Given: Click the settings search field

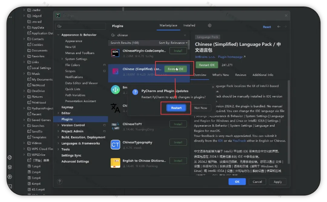Looking at the screenshot, I should (81, 26).
